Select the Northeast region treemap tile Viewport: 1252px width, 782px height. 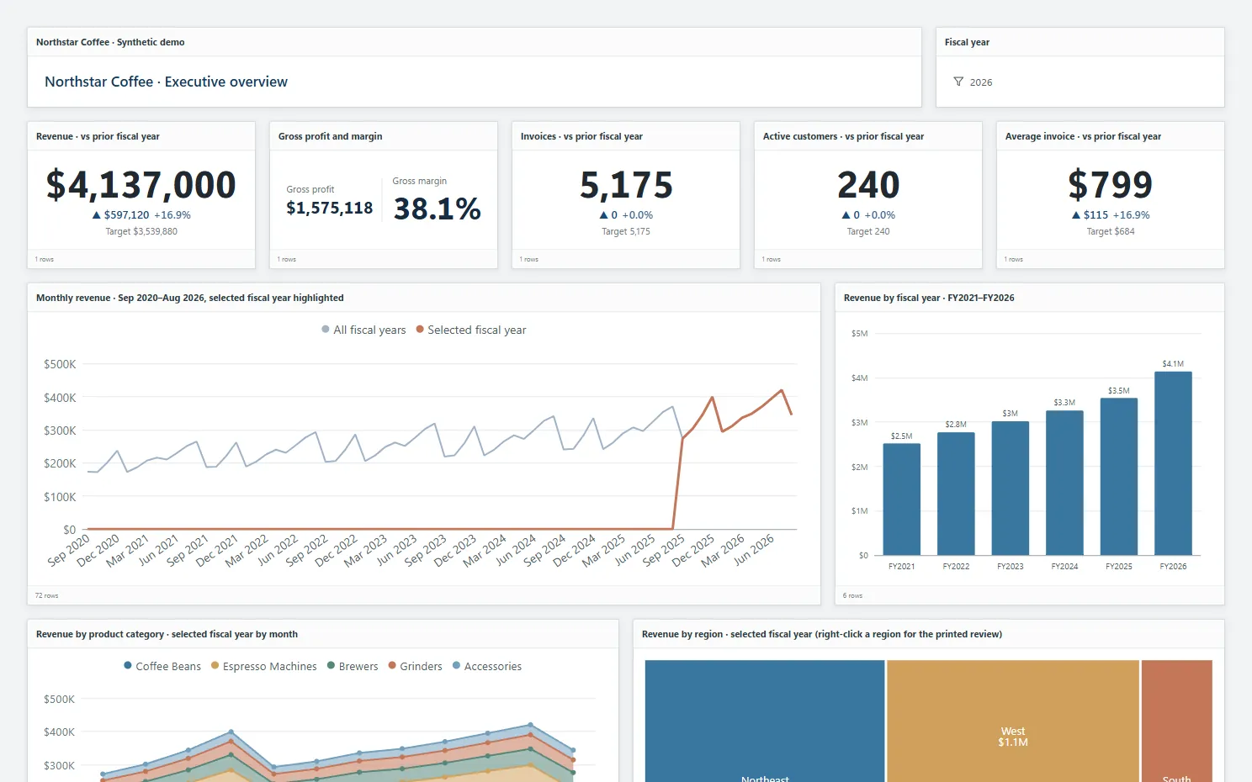pos(765,721)
